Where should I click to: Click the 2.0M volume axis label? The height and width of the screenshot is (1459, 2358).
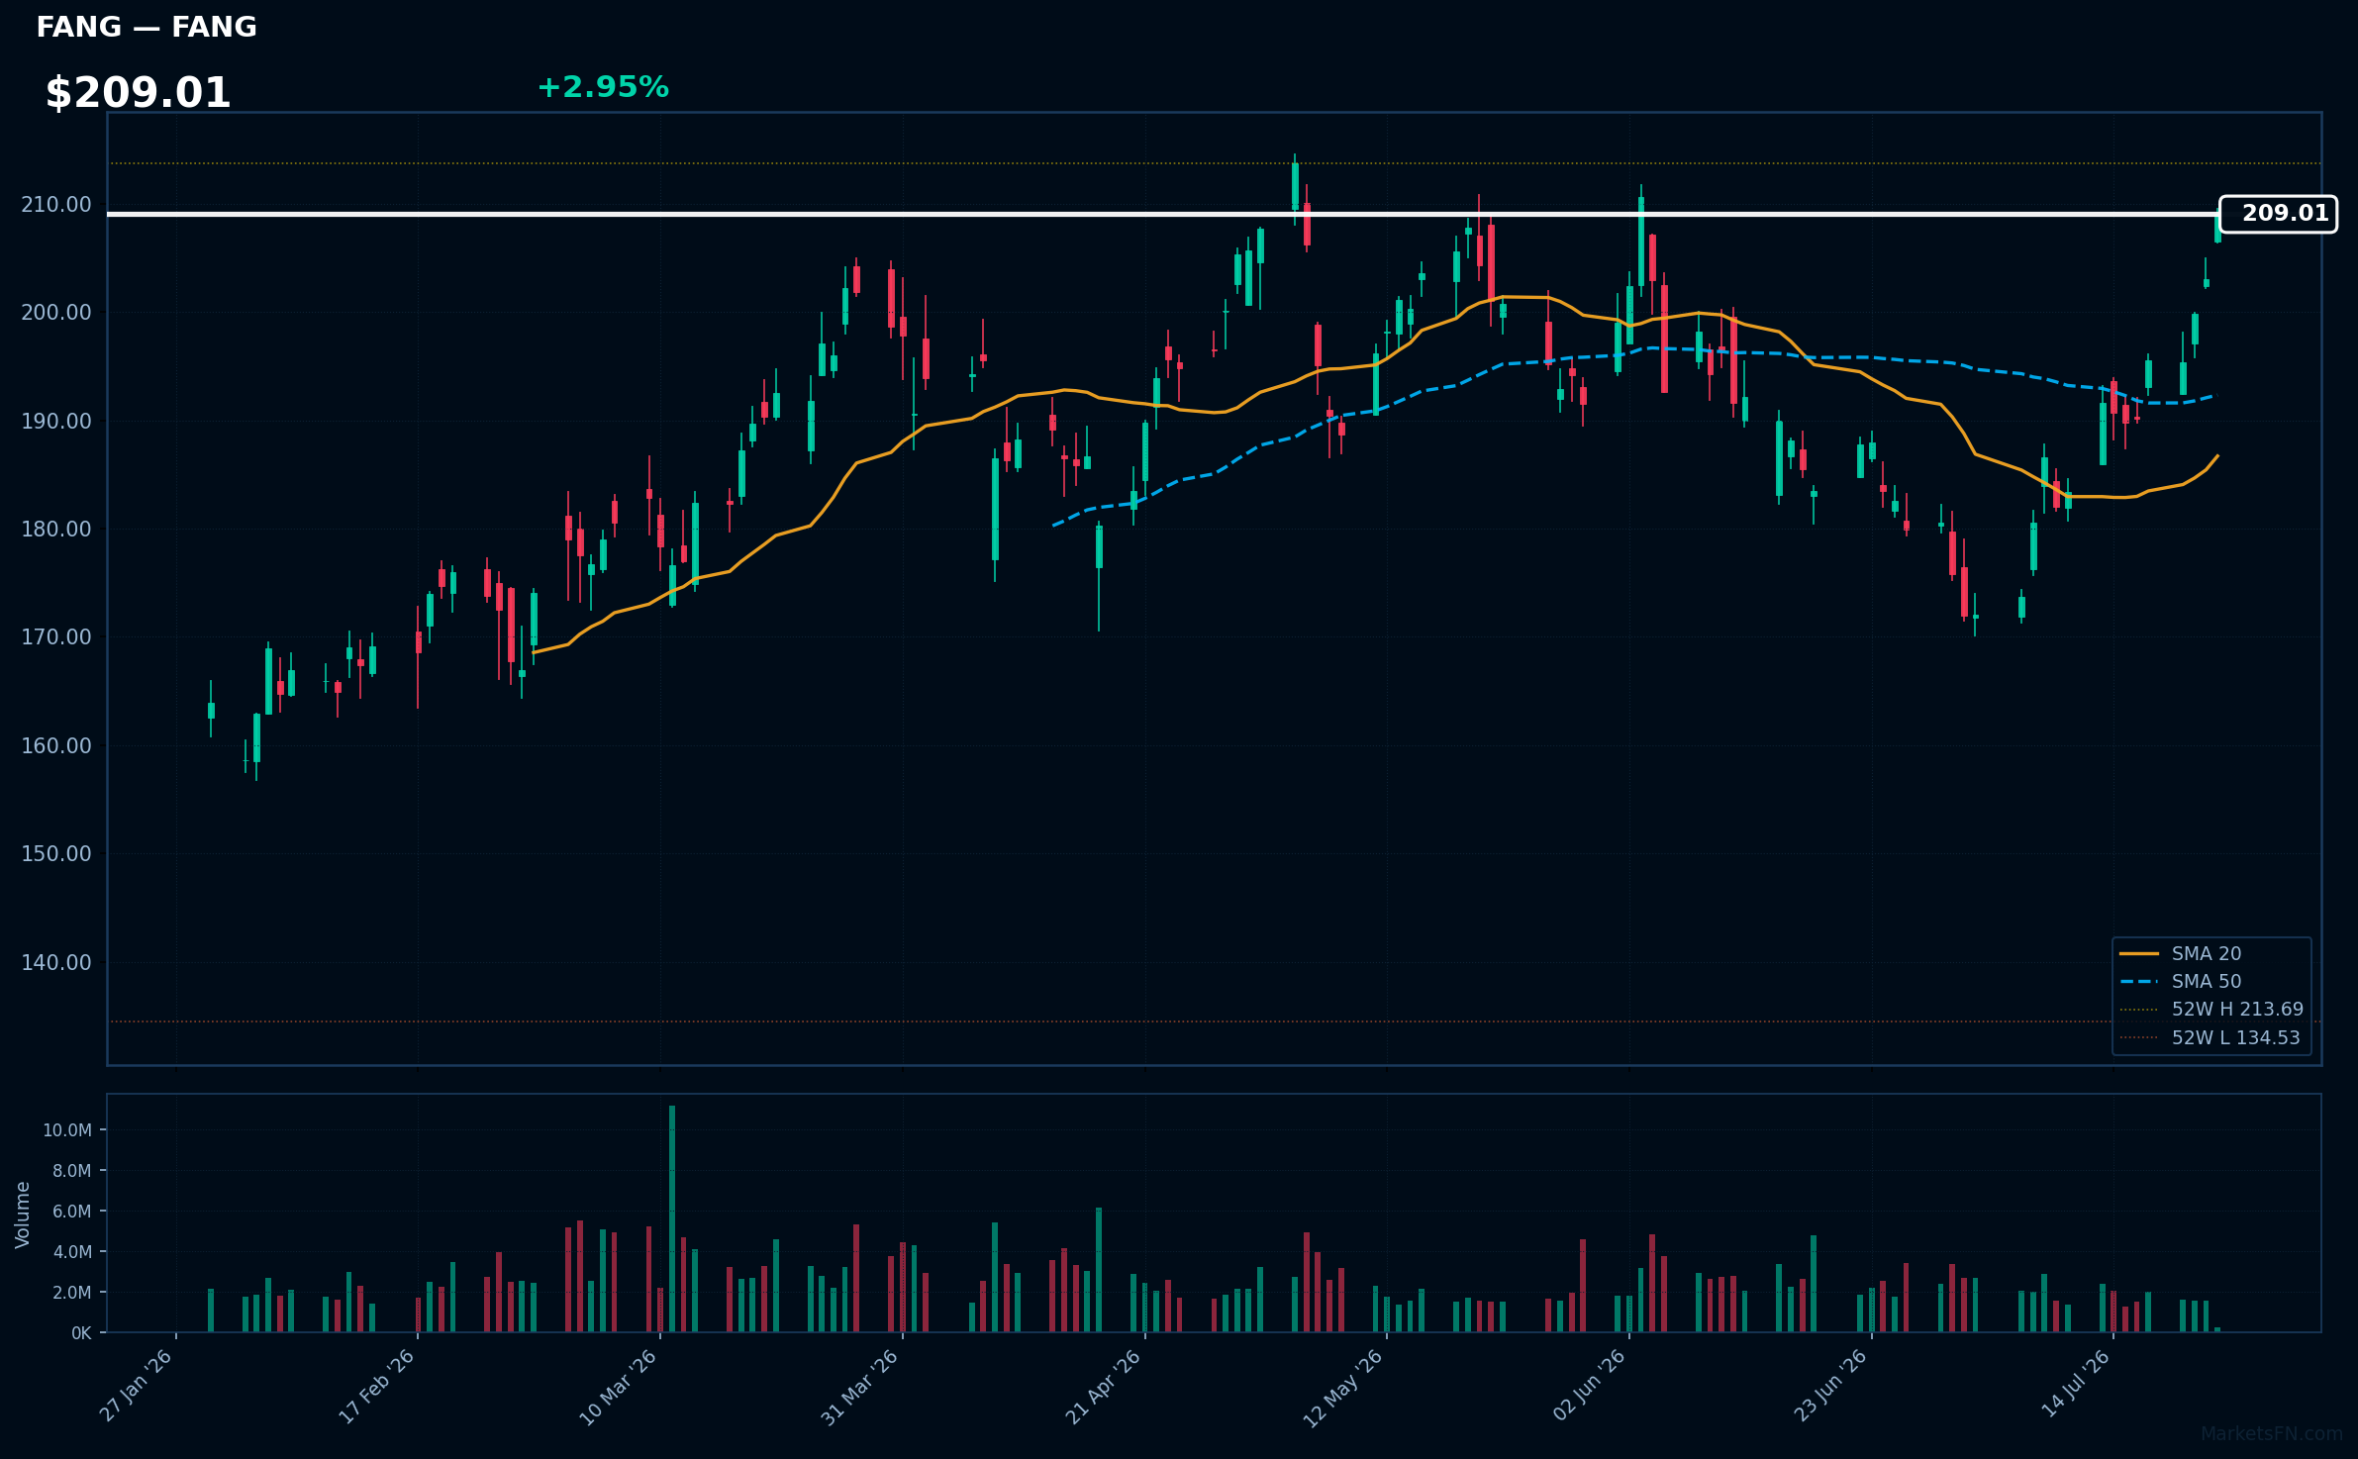[x=72, y=1293]
